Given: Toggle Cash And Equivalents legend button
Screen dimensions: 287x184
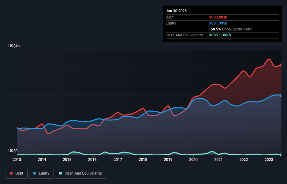Looking at the screenshot, I should pos(80,174).
